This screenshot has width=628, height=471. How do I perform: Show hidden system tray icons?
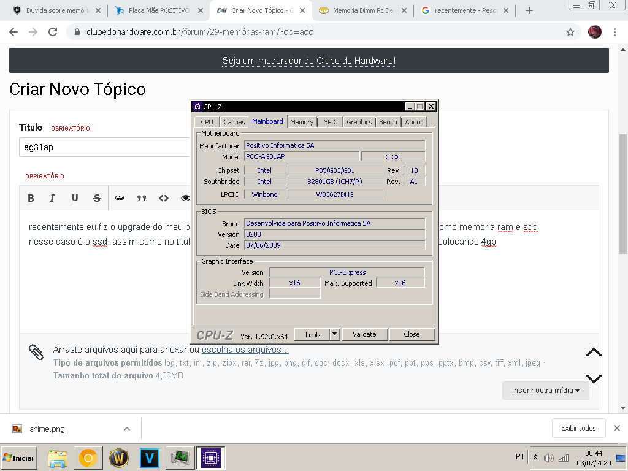[535, 458]
